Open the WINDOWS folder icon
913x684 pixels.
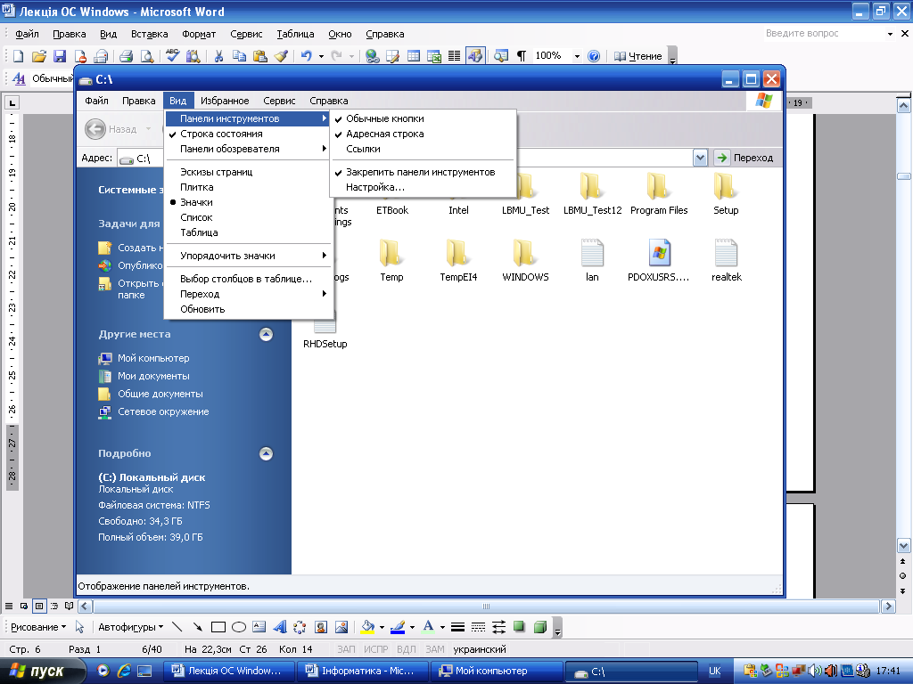pos(525,261)
